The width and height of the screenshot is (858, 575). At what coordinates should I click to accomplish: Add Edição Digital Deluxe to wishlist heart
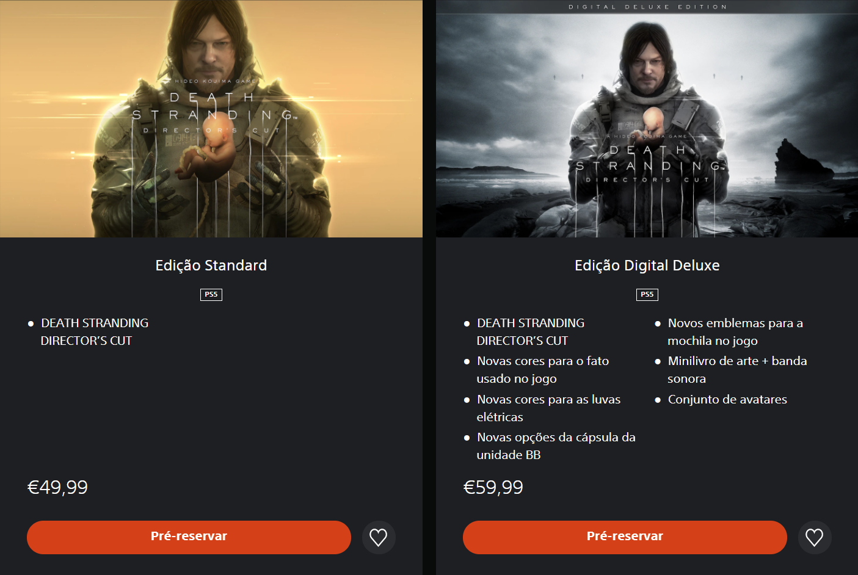click(x=815, y=537)
